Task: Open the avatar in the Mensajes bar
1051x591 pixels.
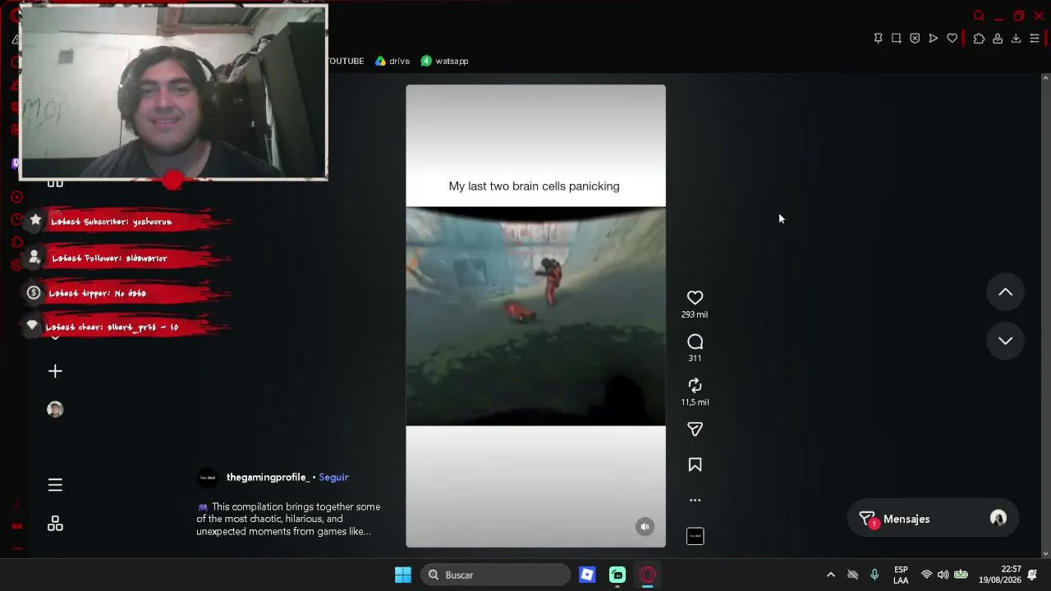Action: click(x=998, y=519)
